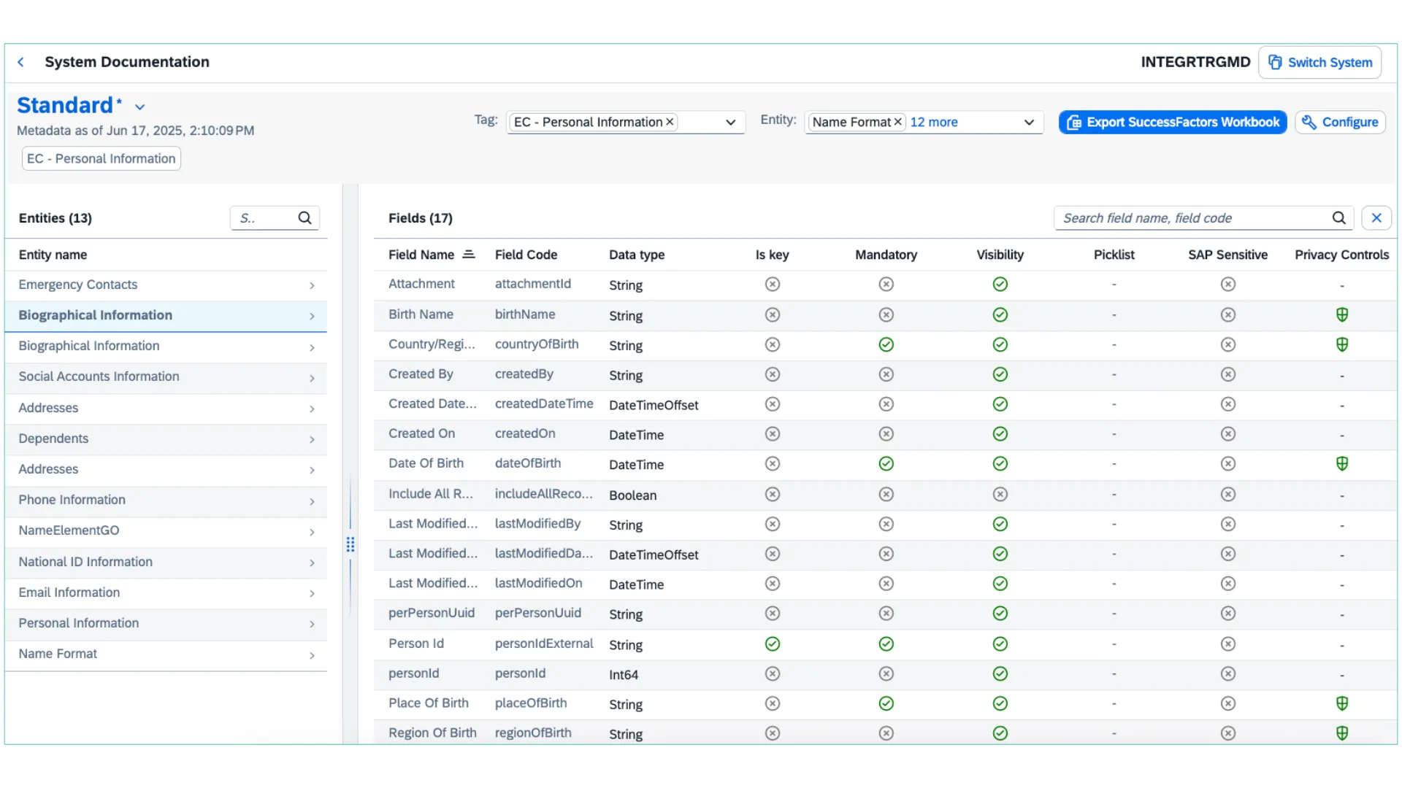Click Created On visibility check icon
The width and height of the screenshot is (1402, 788).
[x=1000, y=433]
